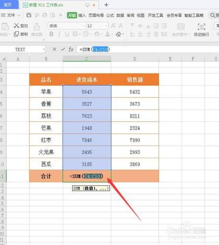Click the search magnifier icon
The height and width of the screenshot is (245, 219).
click(213, 15)
